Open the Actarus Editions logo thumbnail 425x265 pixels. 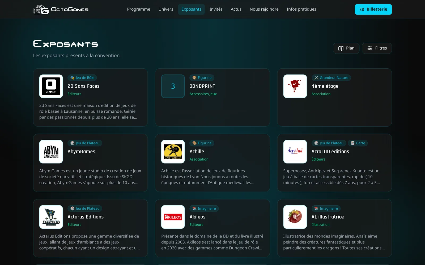[51, 217]
